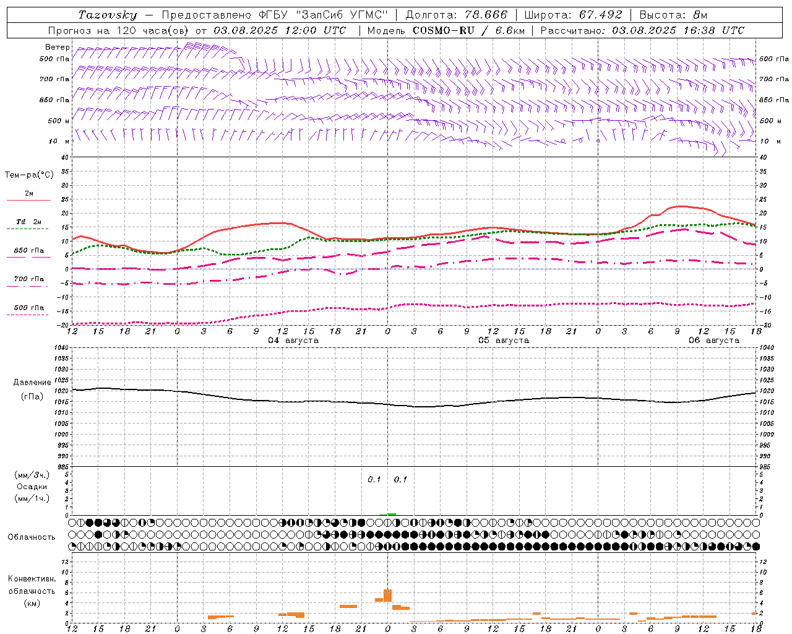Click the green precipitation bar at midnight 05 августа
This screenshot has width=792, height=634.
(392, 514)
